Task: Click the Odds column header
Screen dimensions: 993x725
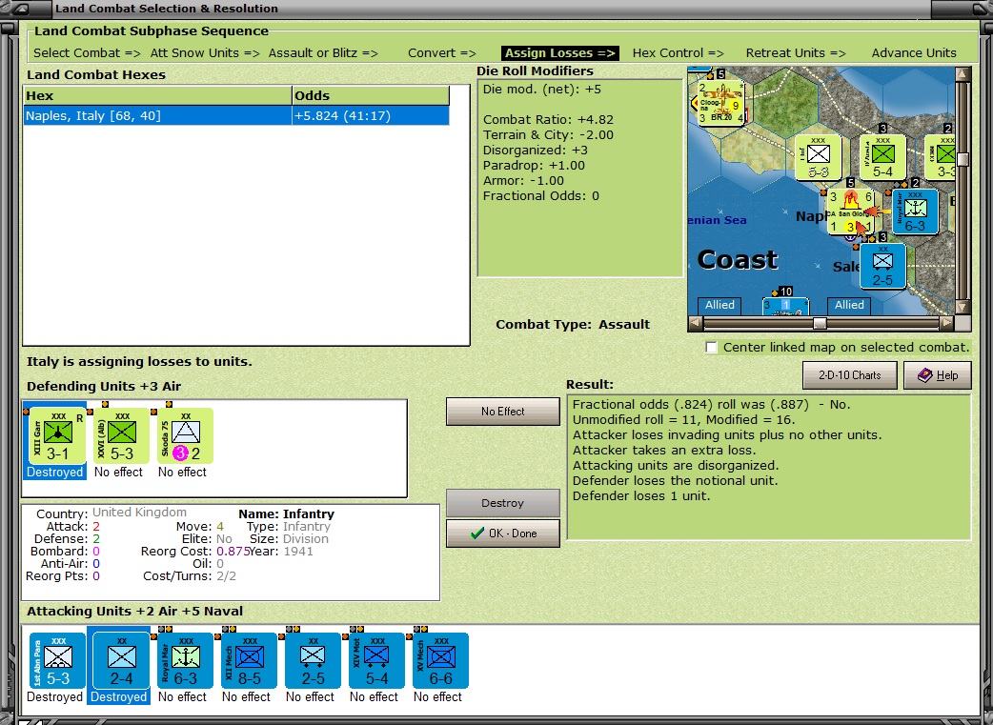Action: point(371,95)
